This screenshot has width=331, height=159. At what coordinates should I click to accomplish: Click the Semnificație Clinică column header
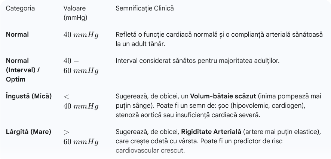tap(145, 8)
